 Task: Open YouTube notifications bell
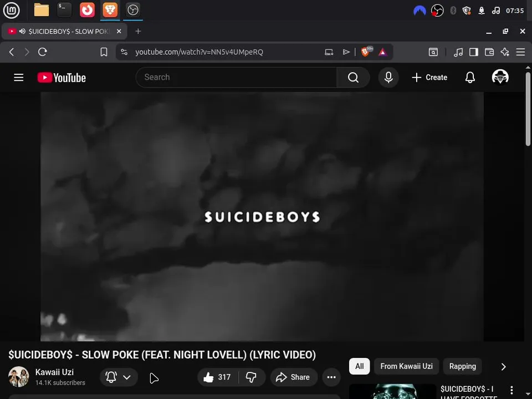(x=470, y=78)
